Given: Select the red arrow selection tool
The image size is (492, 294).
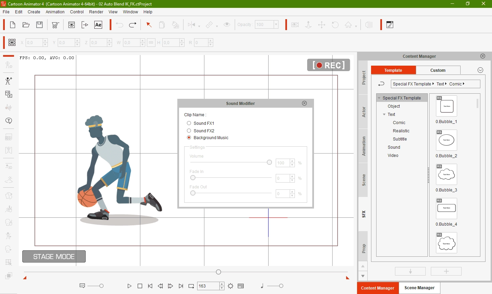Looking at the screenshot, I should pos(149,25).
